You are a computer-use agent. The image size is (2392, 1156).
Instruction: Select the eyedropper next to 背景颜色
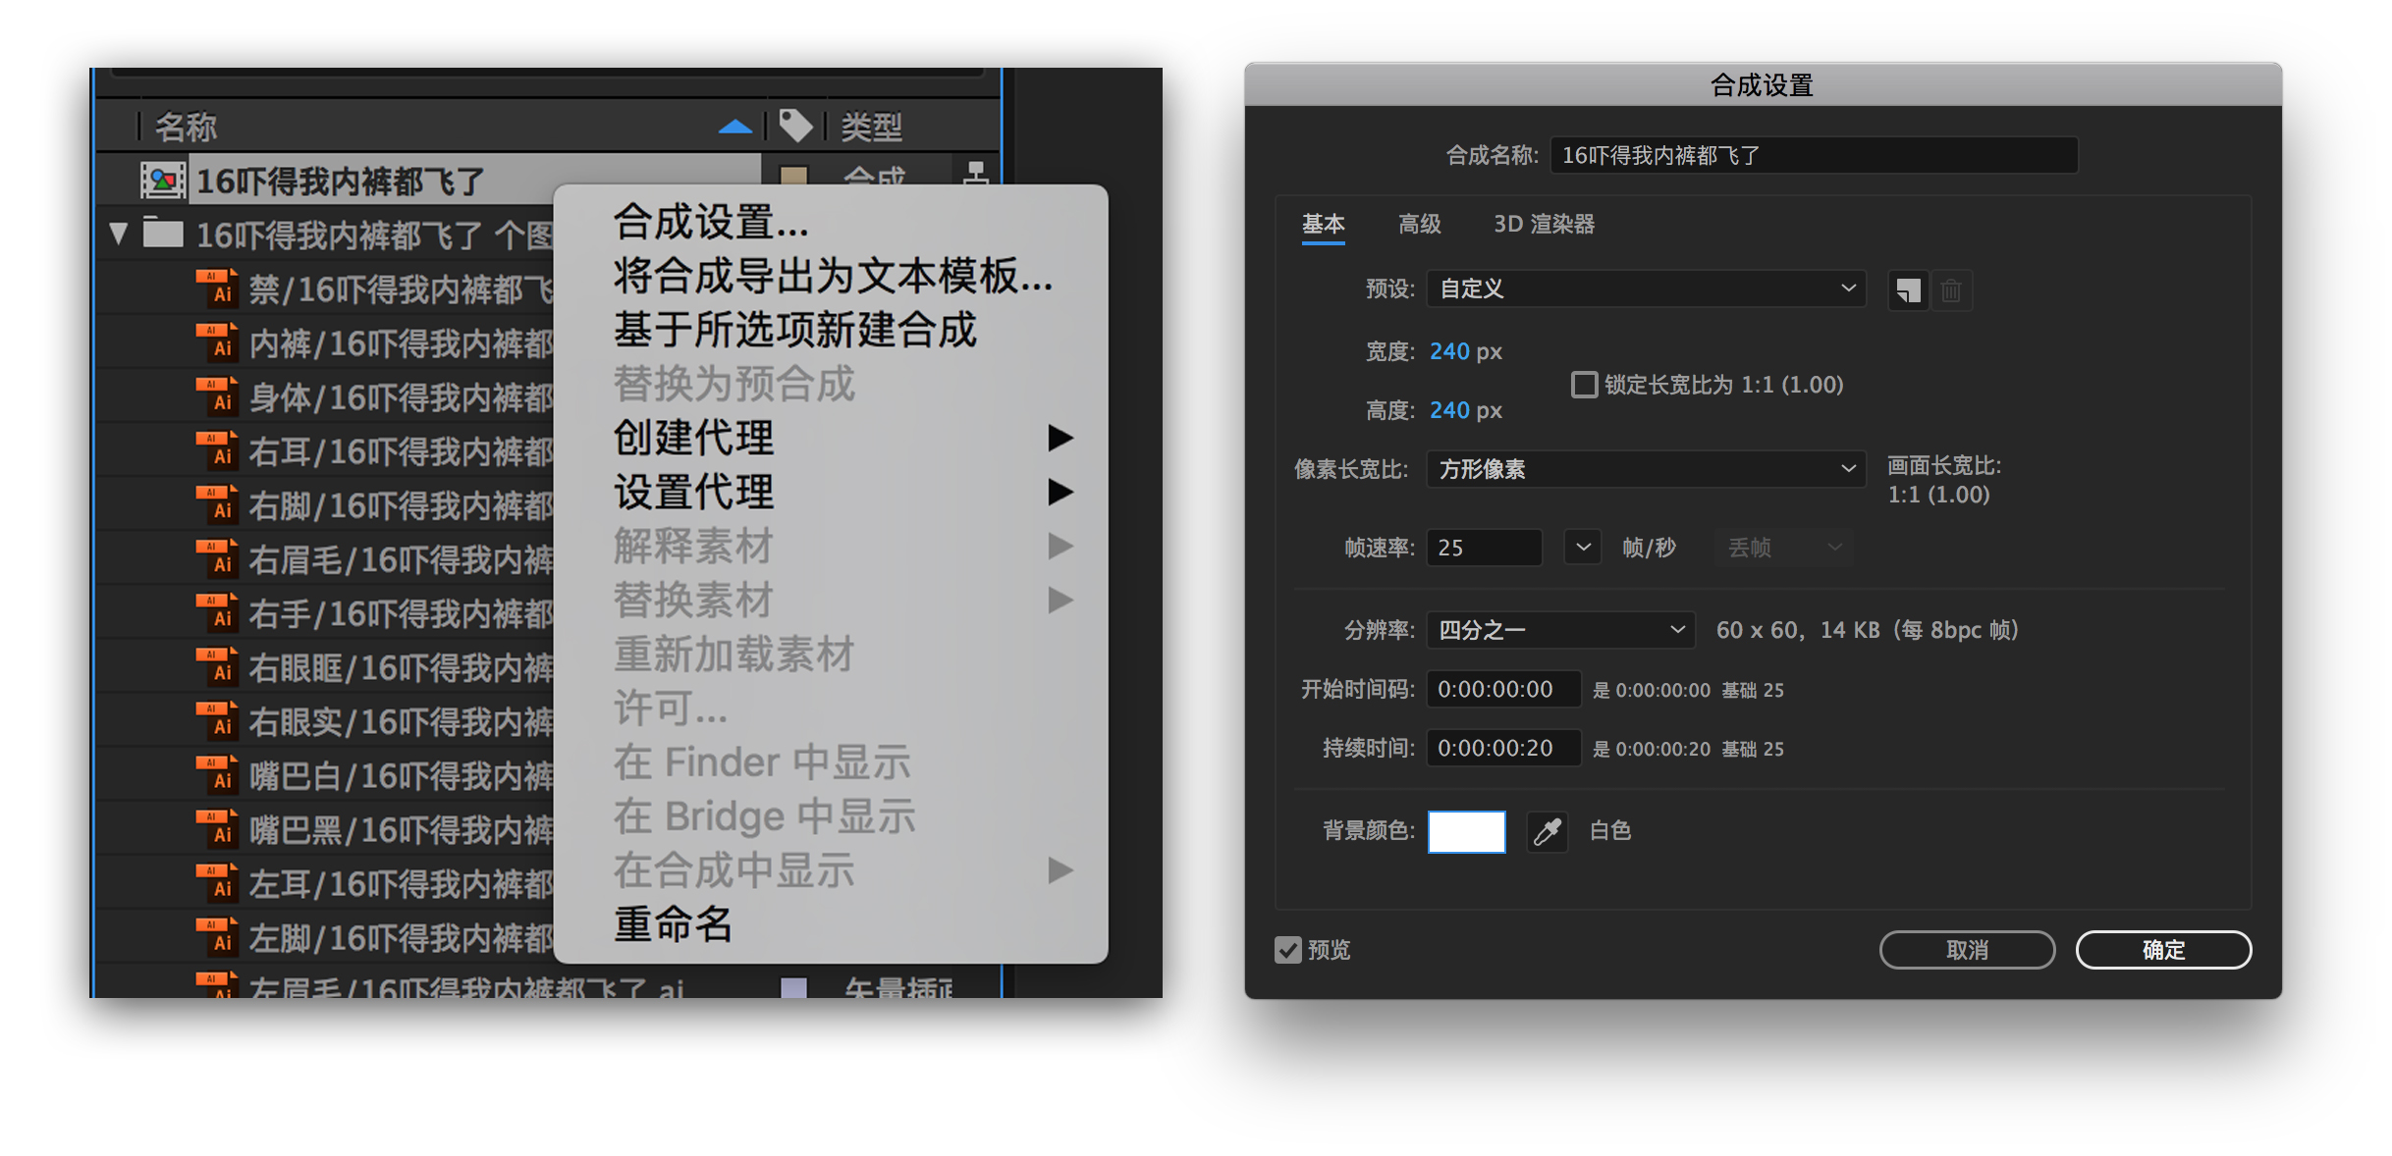point(1547,831)
